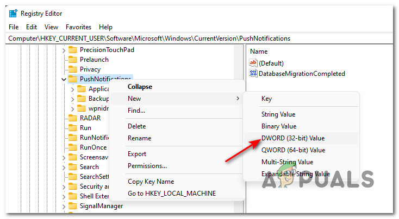
Task: Choose Delete in the context menu
Action: 176,126
